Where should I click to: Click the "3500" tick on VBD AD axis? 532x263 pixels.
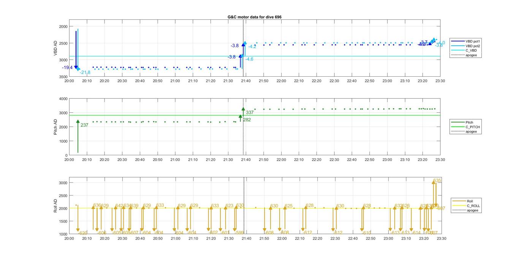click(x=63, y=77)
